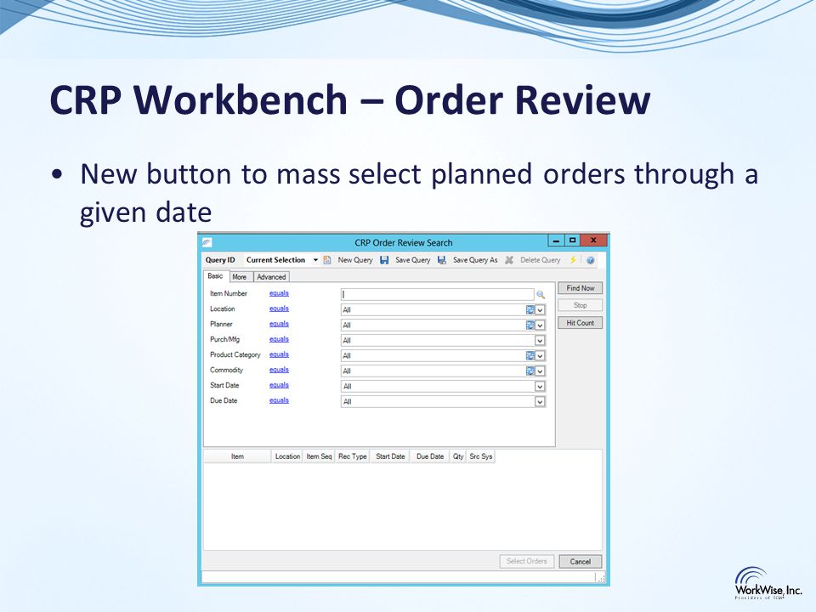816x612 pixels.
Task: Click the New Query page icon
Action: coord(327,260)
